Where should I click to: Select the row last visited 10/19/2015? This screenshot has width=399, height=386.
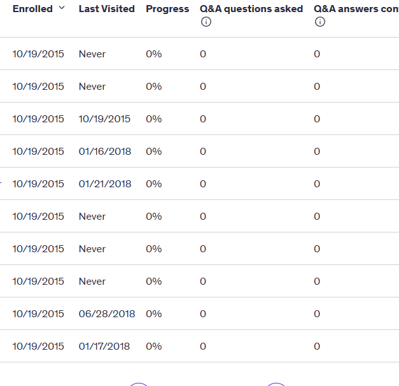coord(200,118)
